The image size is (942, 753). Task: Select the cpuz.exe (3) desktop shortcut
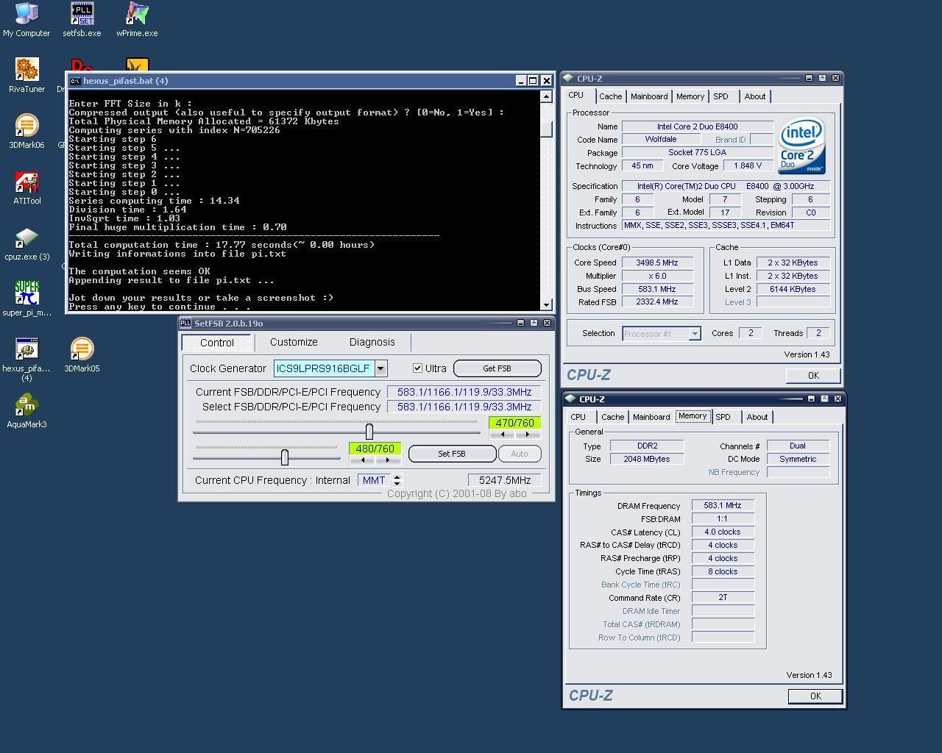coord(26,243)
